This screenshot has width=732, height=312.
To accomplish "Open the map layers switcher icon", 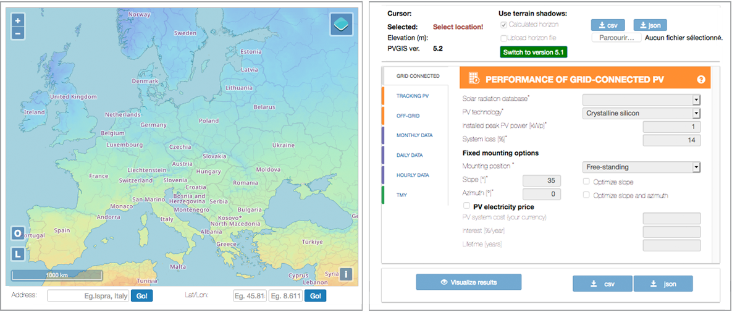I will (341, 25).
